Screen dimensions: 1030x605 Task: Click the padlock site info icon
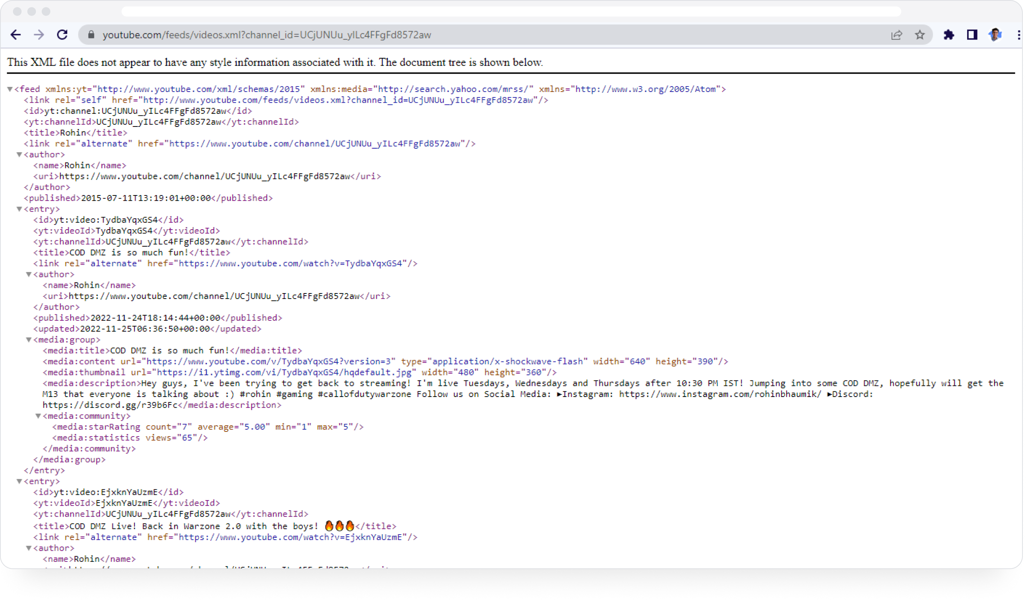92,35
